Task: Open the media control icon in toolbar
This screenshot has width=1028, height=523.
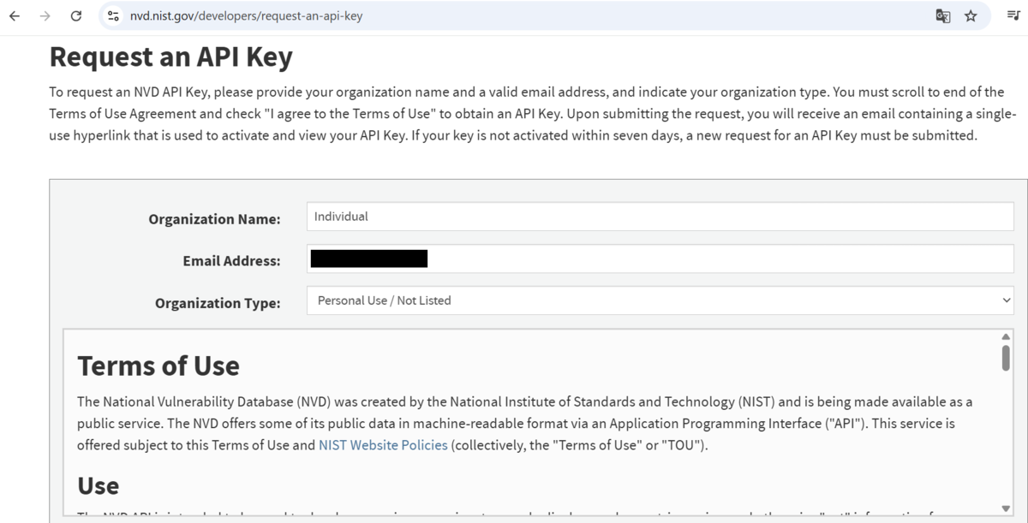Action: [1013, 16]
